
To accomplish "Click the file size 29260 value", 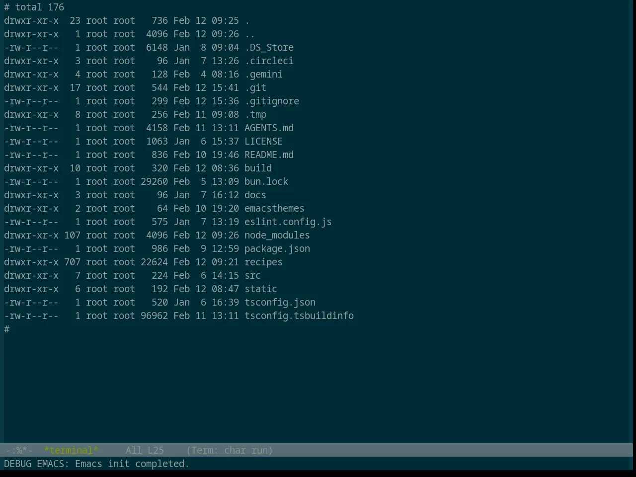I will pos(154,182).
